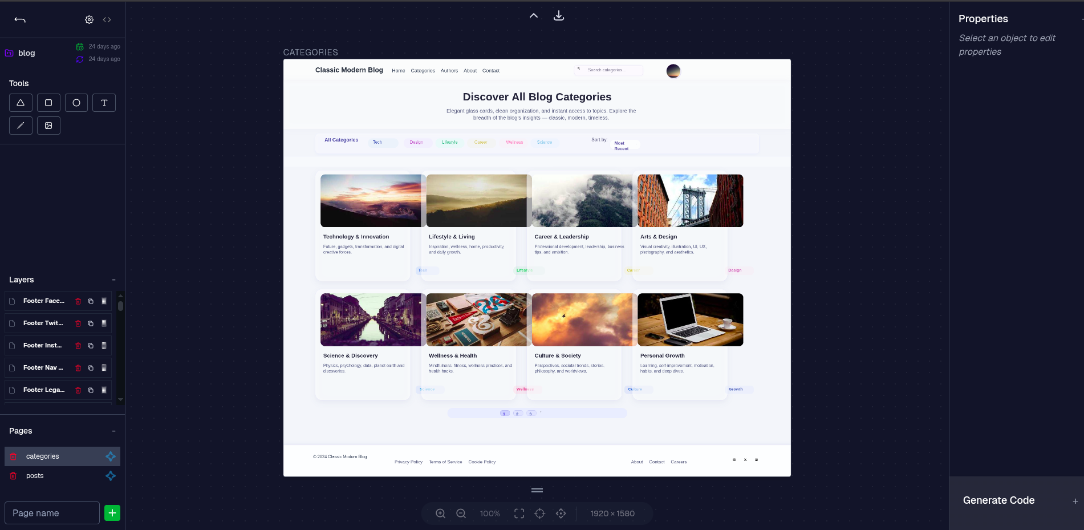Open the settings gear icon
Image resolution: width=1084 pixels, height=530 pixels.
89,19
